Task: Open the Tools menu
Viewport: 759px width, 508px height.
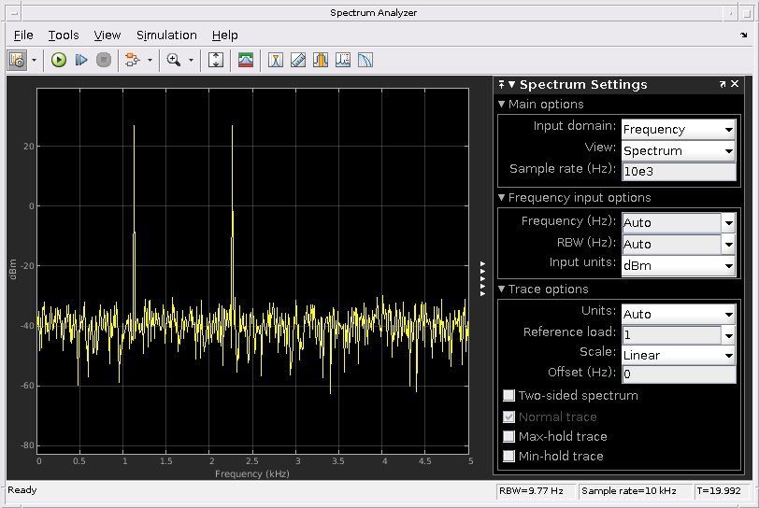Action: (64, 35)
